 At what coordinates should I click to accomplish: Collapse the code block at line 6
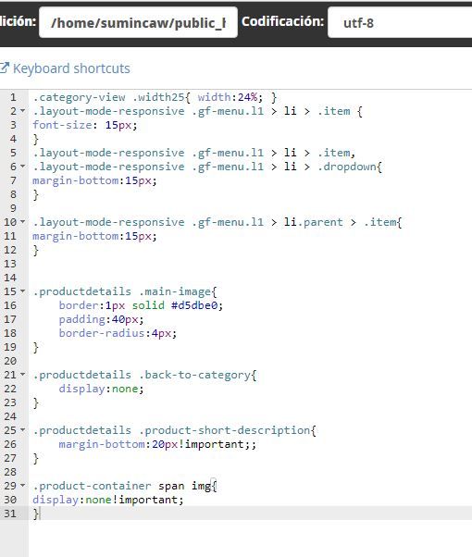point(23,167)
